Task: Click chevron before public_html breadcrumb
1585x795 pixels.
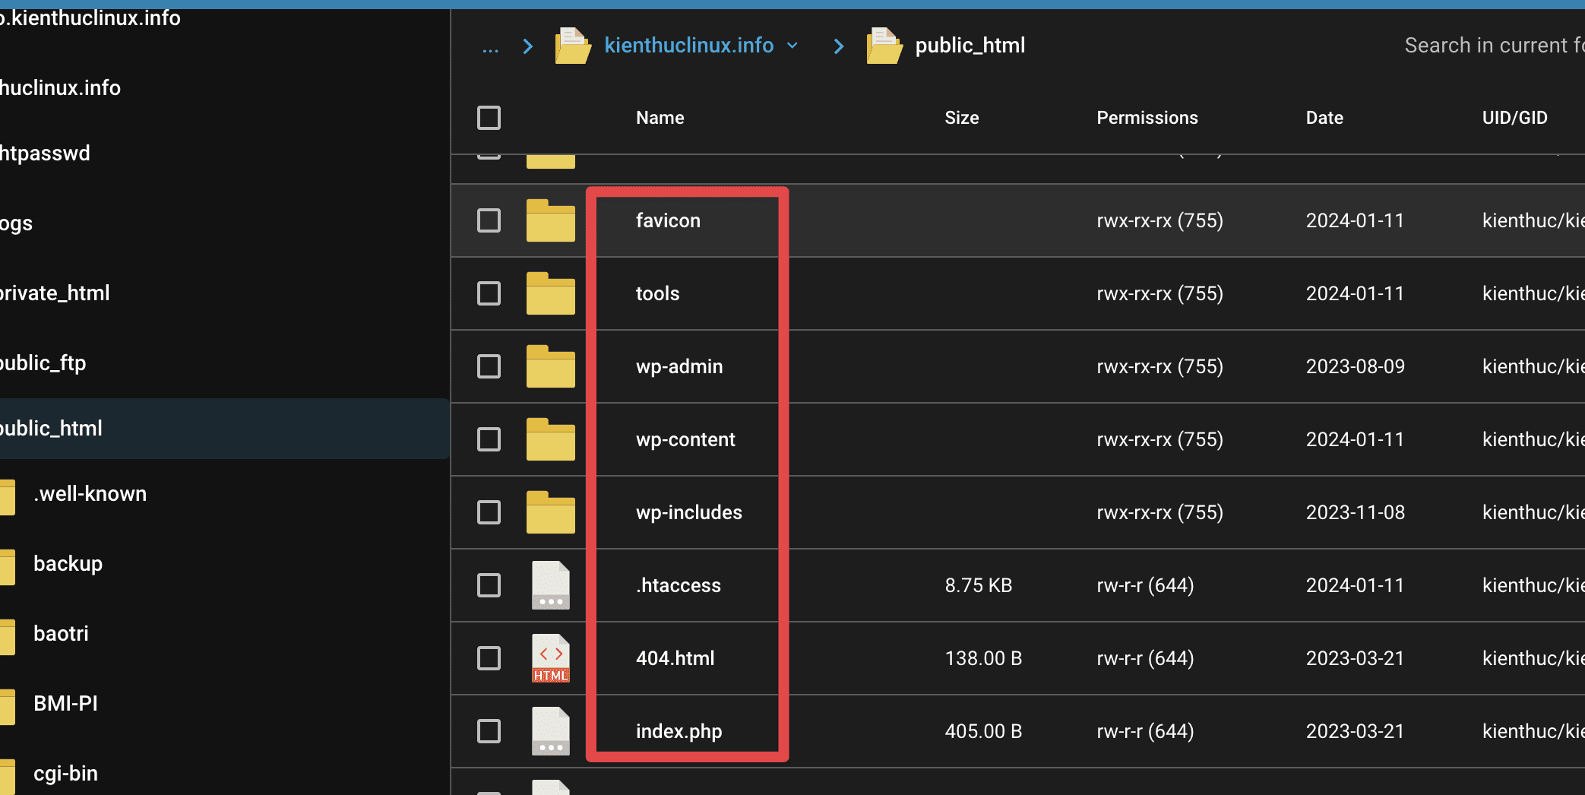Action: pos(838,46)
